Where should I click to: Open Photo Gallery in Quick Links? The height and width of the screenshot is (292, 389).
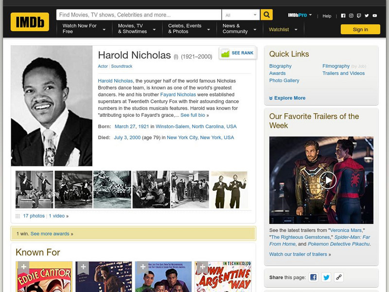[x=284, y=80]
